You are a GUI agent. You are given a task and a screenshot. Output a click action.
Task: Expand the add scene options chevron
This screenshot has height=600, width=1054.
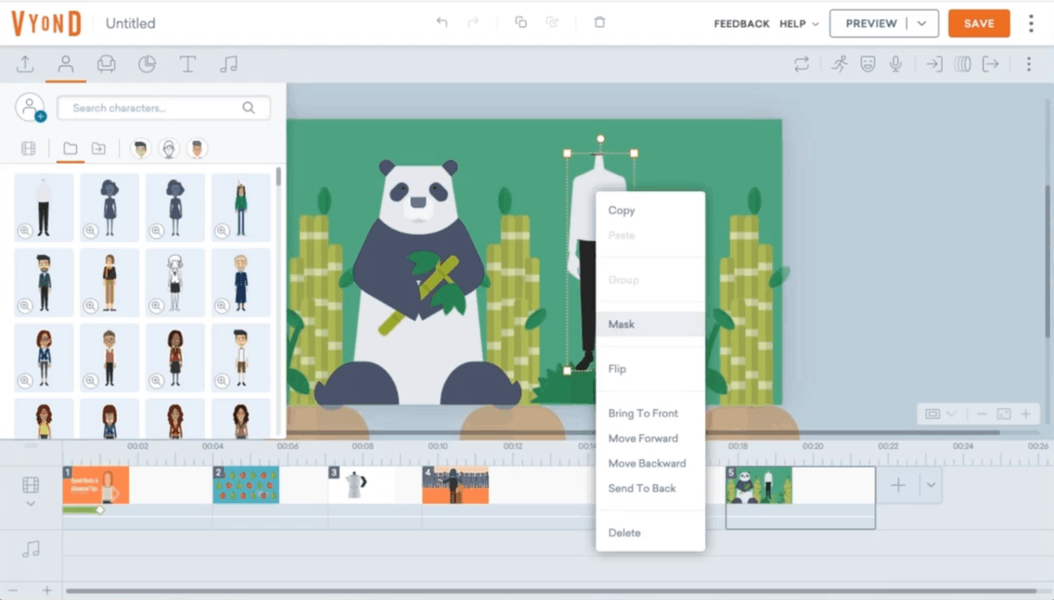930,485
